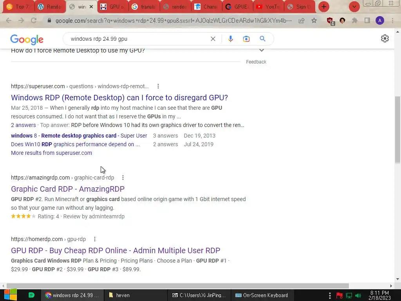Viewport: 401px width, 301px height.
Task: Click the 'https://homerdp.com' URL text
Action: pyautogui.click(x=37, y=239)
